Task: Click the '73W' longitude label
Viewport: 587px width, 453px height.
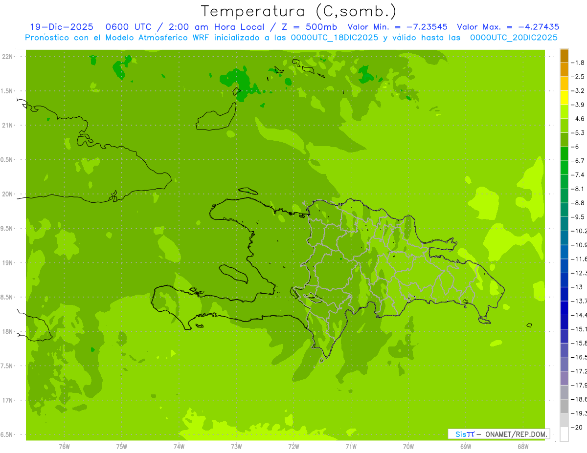Action: [236, 447]
